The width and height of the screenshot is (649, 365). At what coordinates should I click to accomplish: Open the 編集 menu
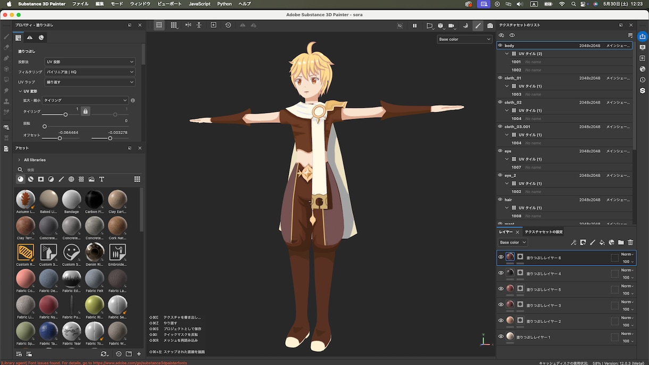(99, 4)
